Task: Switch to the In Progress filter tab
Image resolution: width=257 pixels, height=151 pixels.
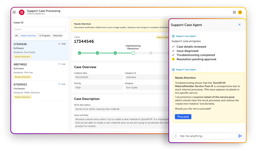Action: tap(44, 36)
